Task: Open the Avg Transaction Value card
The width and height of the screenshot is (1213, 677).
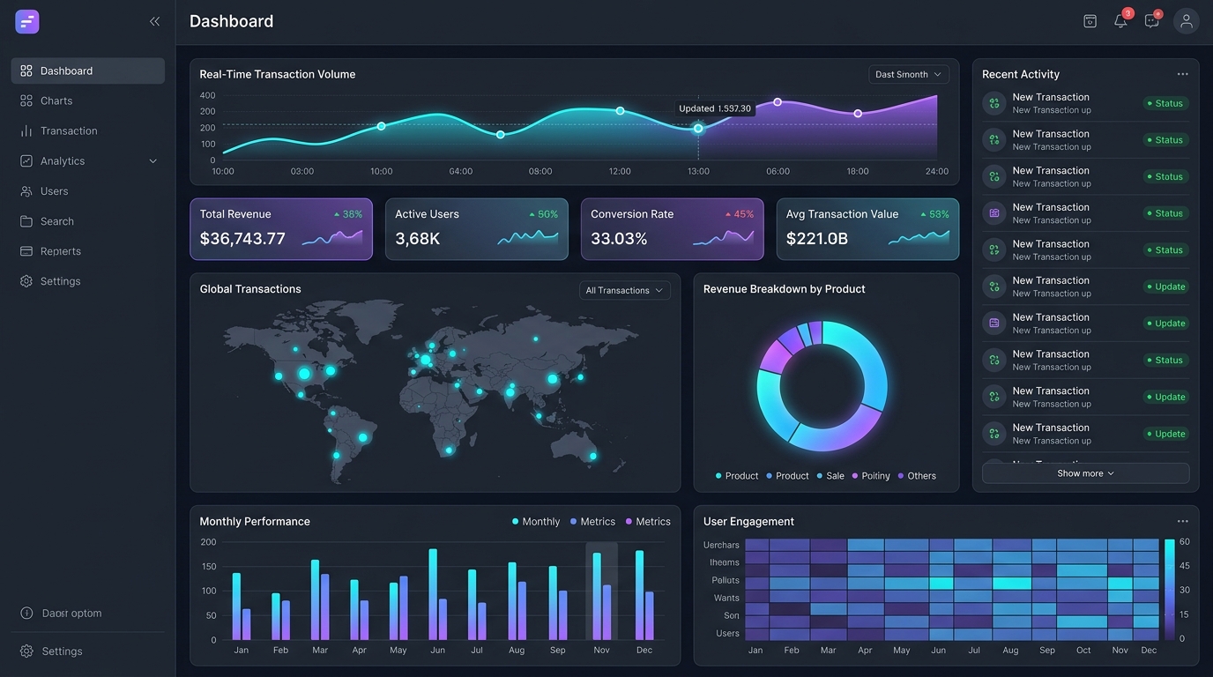Action: pyautogui.click(x=868, y=229)
